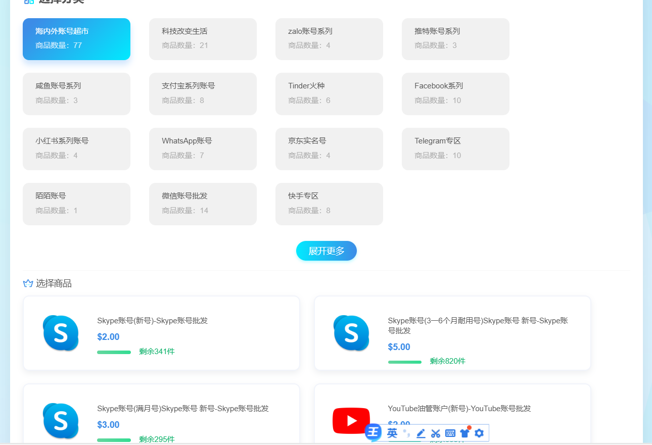This screenshot has width=652, height=445.
Task: Open the IME settings gear icon
Action: tap(479, 433)
